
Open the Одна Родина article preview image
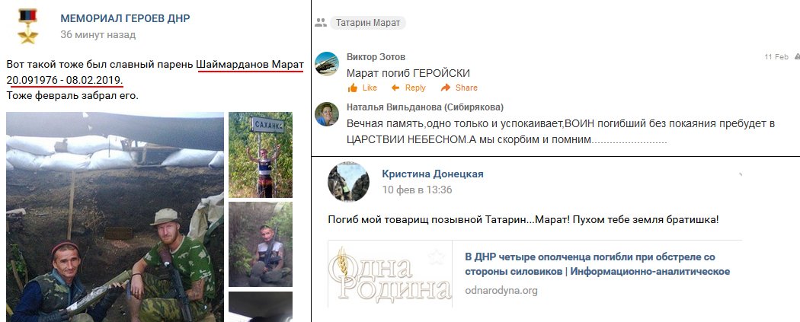[x=390, y=274]
